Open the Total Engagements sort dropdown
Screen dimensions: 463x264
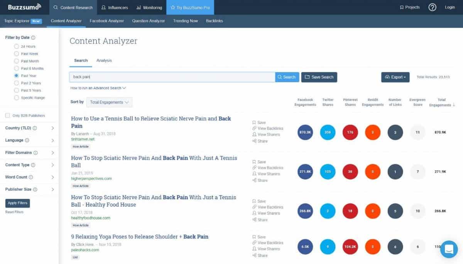[109, 102]
